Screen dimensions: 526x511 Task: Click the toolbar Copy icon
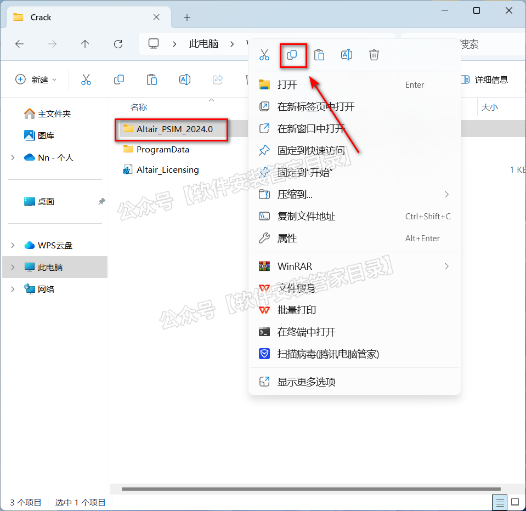click(119, 80)
